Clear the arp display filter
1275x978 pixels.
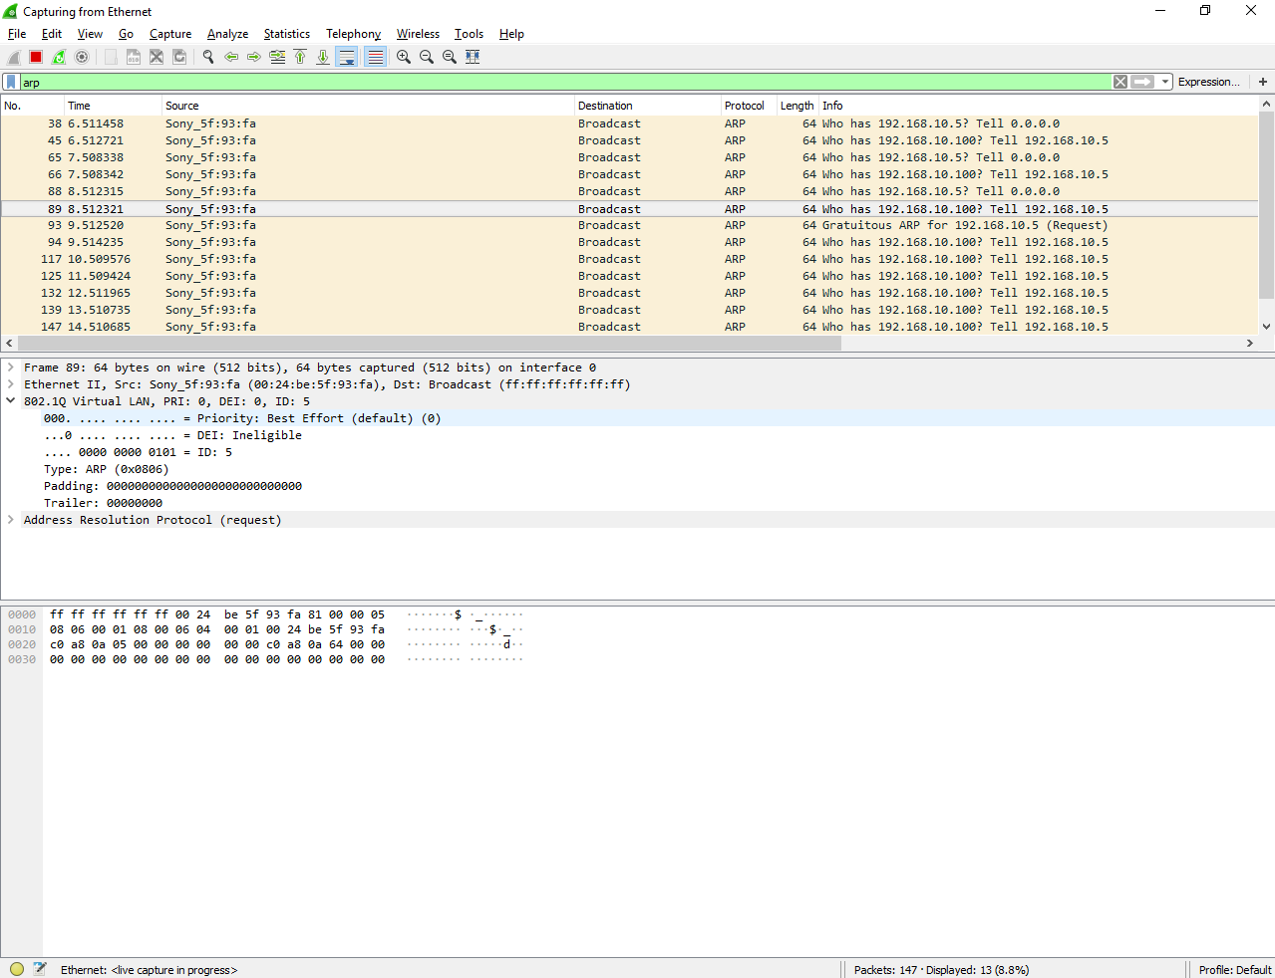(x=1120, y=82)
